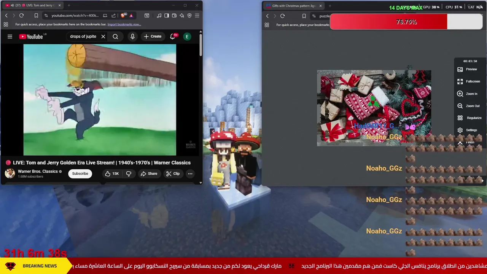Search with voice microphone button
The image size is (487, 274).
(x=132, y=37)
